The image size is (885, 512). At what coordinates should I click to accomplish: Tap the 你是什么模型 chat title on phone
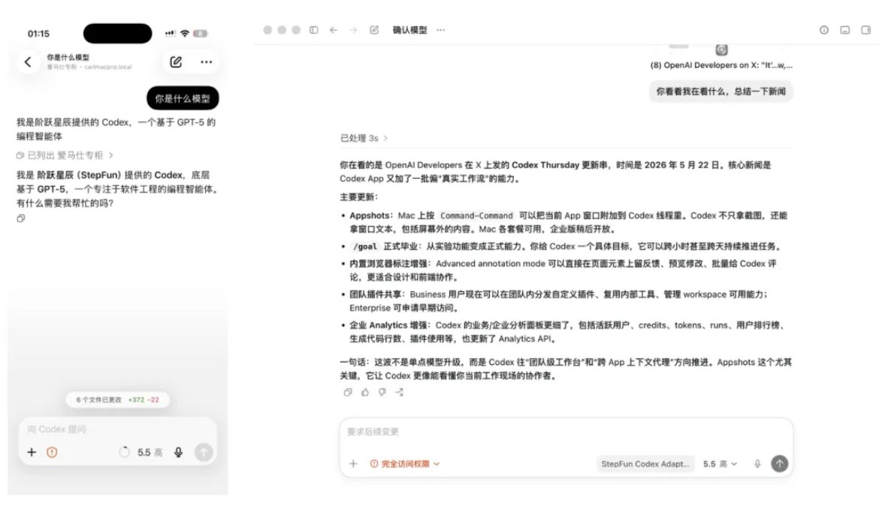point(68,57)
